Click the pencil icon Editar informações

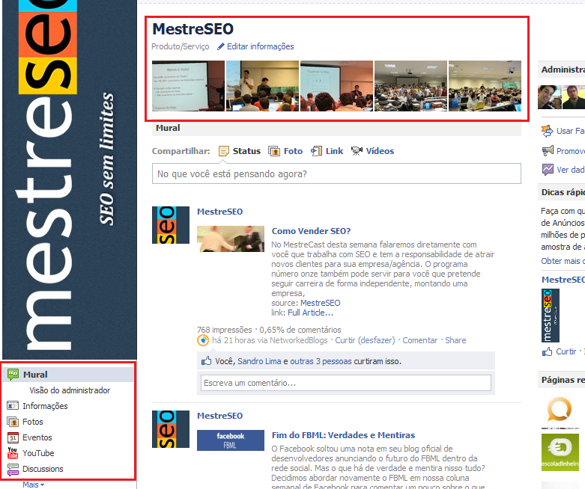coord(221,46)
